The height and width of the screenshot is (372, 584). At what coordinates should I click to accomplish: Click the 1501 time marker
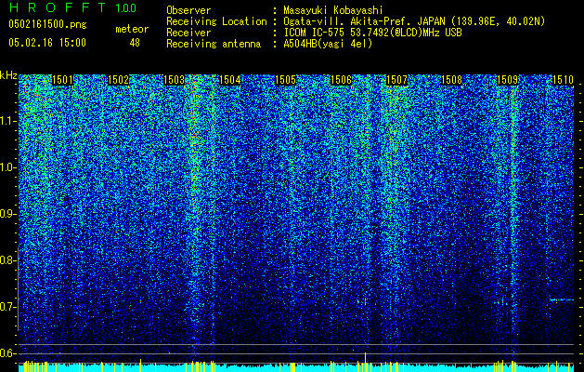click(x=62, y=80)
